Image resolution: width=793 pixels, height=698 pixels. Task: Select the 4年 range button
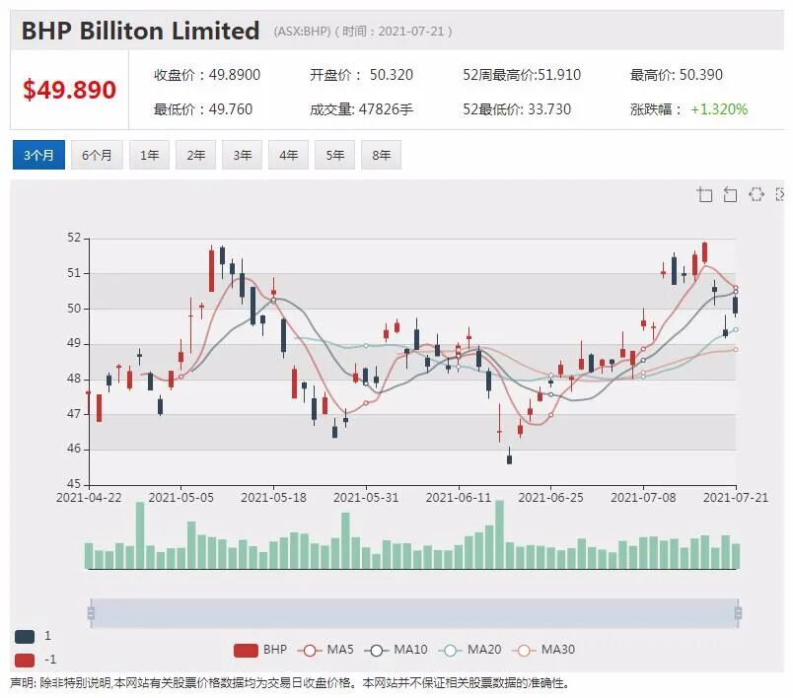(289, 155)
